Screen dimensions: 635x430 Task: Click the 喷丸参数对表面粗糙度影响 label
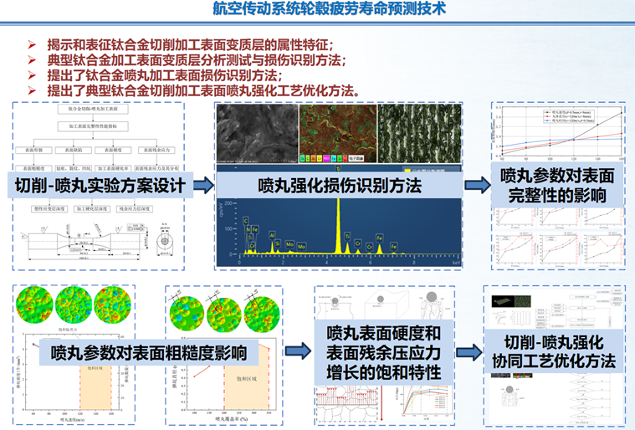[x=148, y=352]
